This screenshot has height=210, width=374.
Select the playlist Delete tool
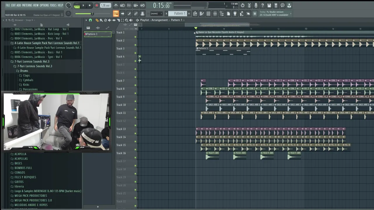pos(105,20)
